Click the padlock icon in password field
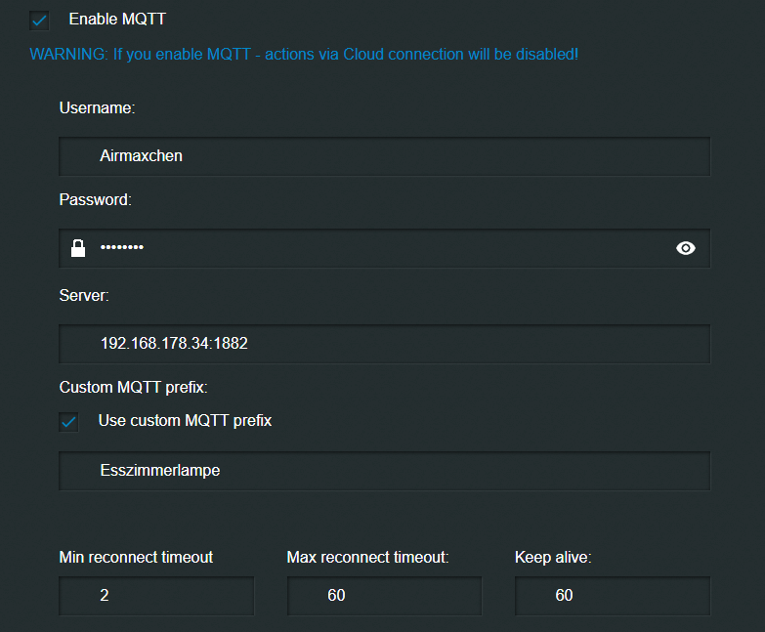The width and height of the screenshot is (765, 632). [78, 248]
